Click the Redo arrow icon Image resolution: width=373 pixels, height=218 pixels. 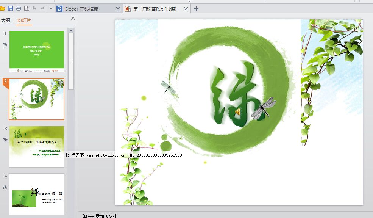point(42,9)
